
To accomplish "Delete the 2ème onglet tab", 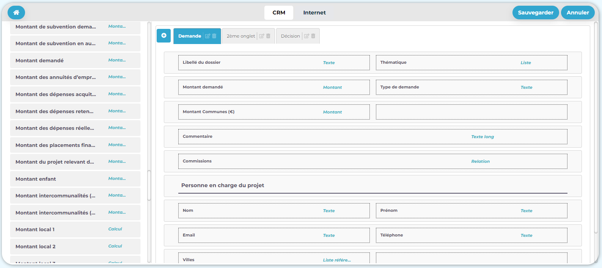I will tap(269, 36).
